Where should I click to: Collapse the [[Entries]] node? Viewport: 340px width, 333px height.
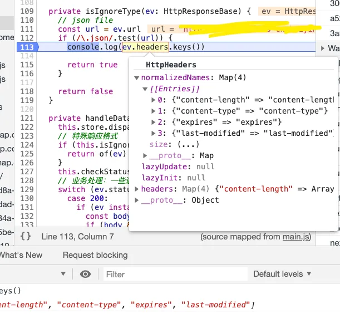pyautogui.click(x=145, y=89)
